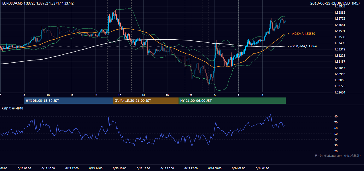364x171 pixels.
Task: Click midnight hour label 0 on chart axis
Action: tap(215, 95)
